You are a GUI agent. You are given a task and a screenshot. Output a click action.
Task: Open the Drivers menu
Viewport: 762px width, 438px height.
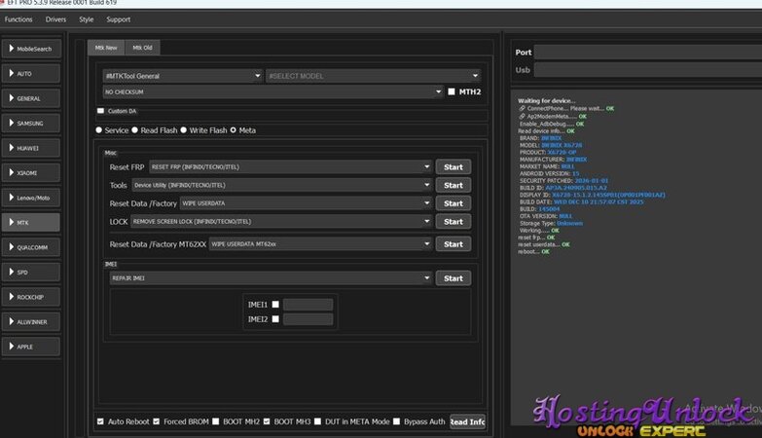click(56, 19)
